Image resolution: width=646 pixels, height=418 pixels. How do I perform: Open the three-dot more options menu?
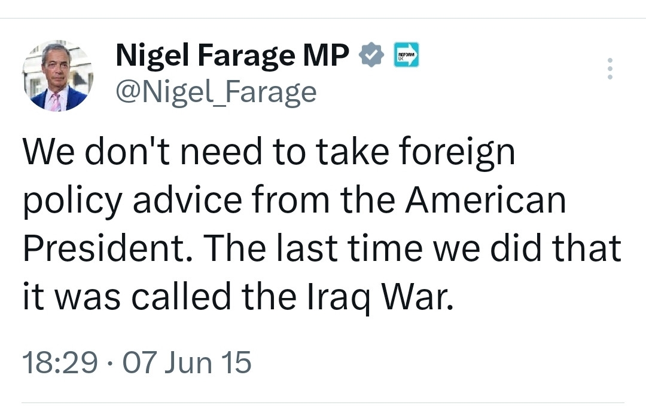pos(610,69)
